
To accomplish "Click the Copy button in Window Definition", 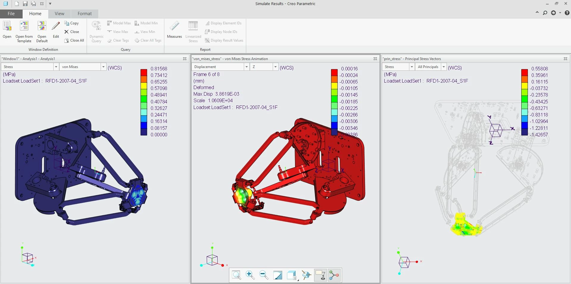I will click(x=71, y=23).
